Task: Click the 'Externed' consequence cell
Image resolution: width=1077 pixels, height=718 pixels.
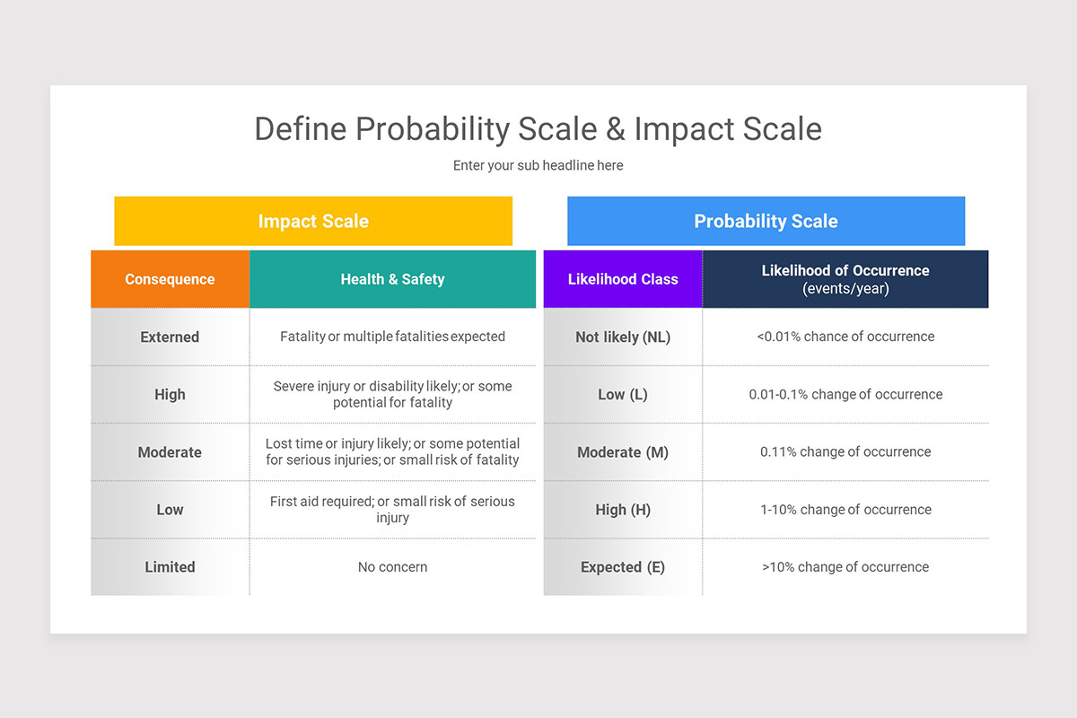Action: tap(170, 337)
